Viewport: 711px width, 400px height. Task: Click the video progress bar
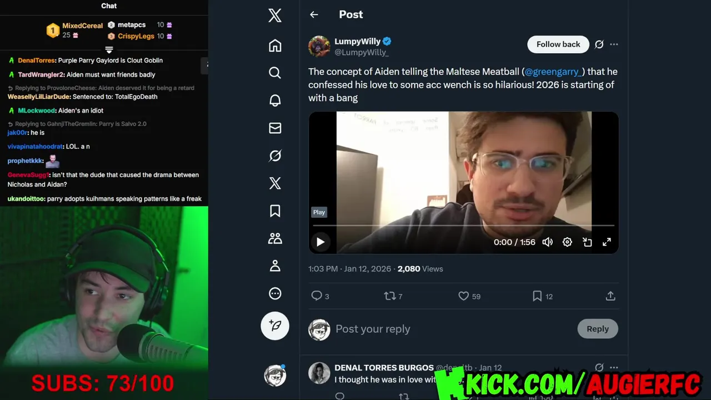463,226
